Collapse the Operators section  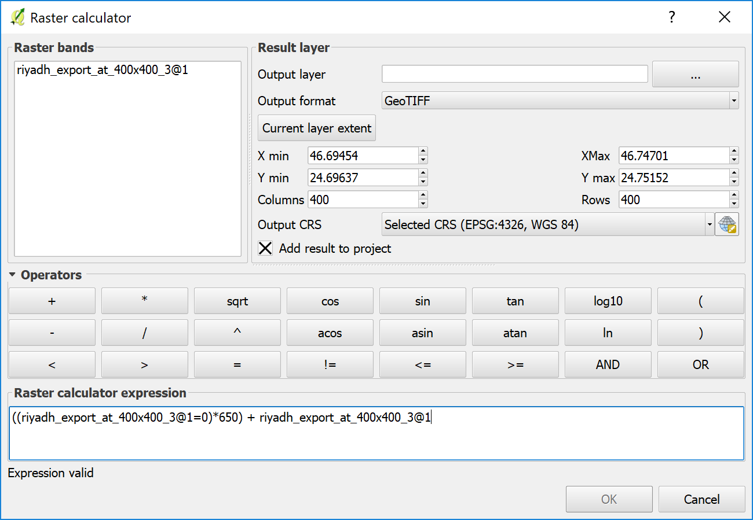[13, 275]
